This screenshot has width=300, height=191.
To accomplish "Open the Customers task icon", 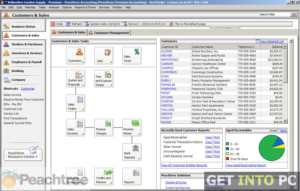I will (76, 56).
